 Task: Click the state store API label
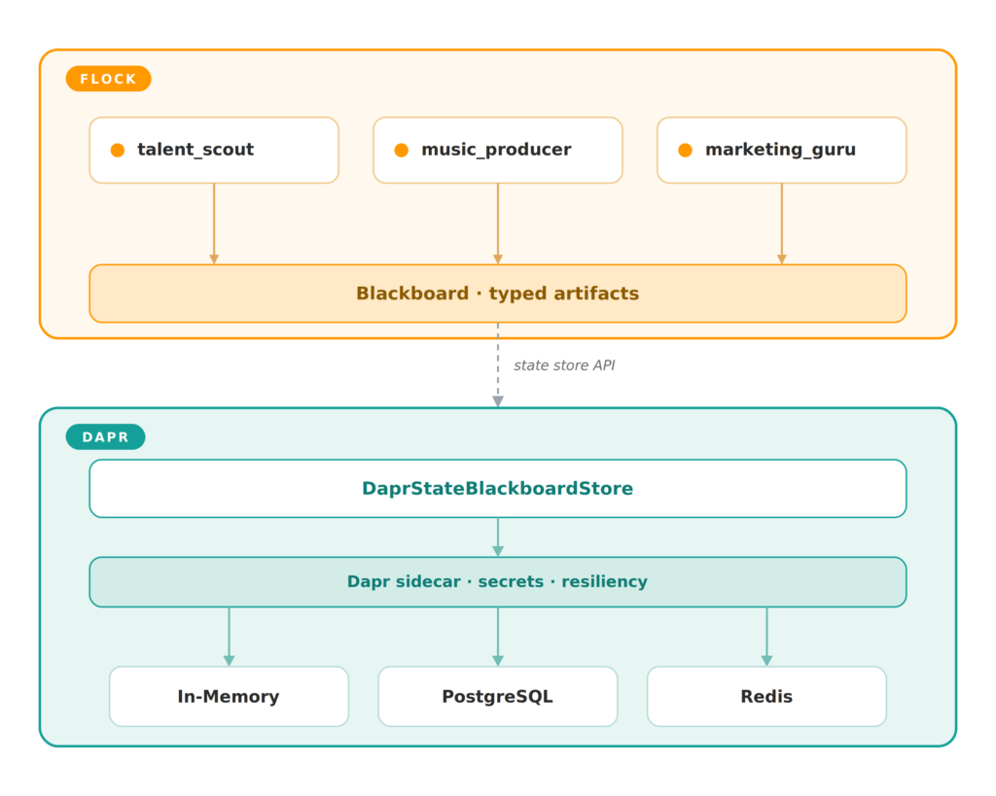pyautogui.click(x=564, y=365)
